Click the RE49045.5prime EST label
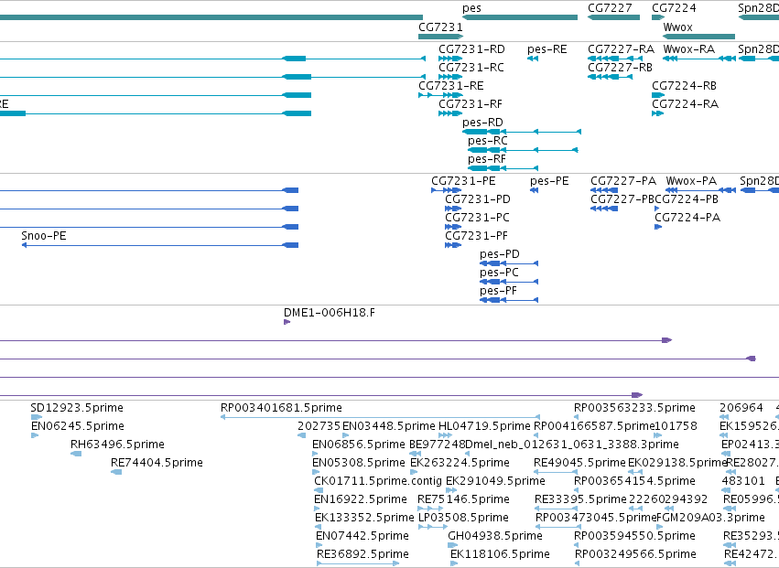 (579, 464)
